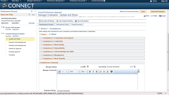Open the Font dropdown

[x=74, y=72]
